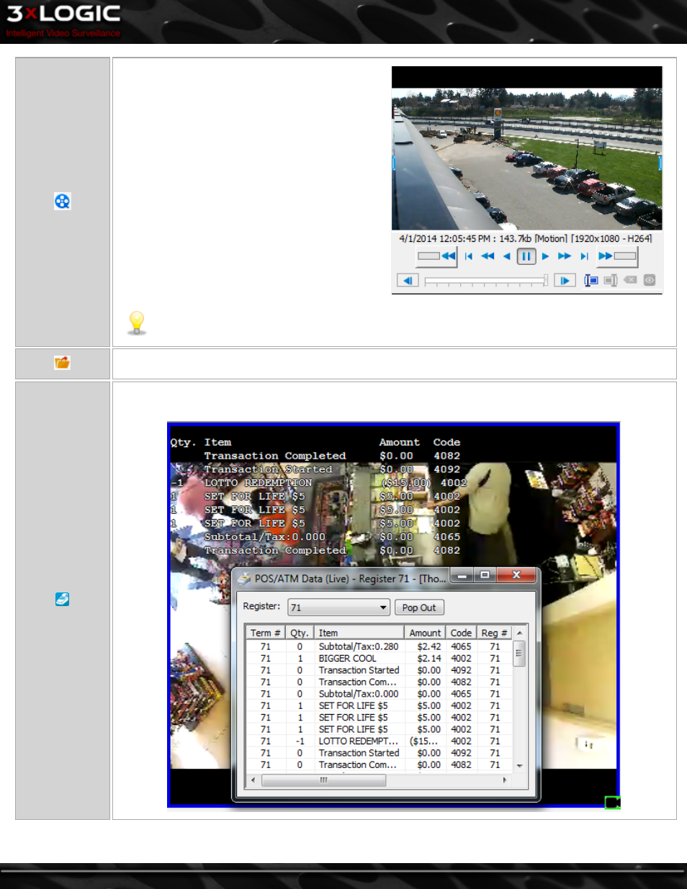Sort by Term # column header
The image size is (687, 889).
tap(265, 633)
